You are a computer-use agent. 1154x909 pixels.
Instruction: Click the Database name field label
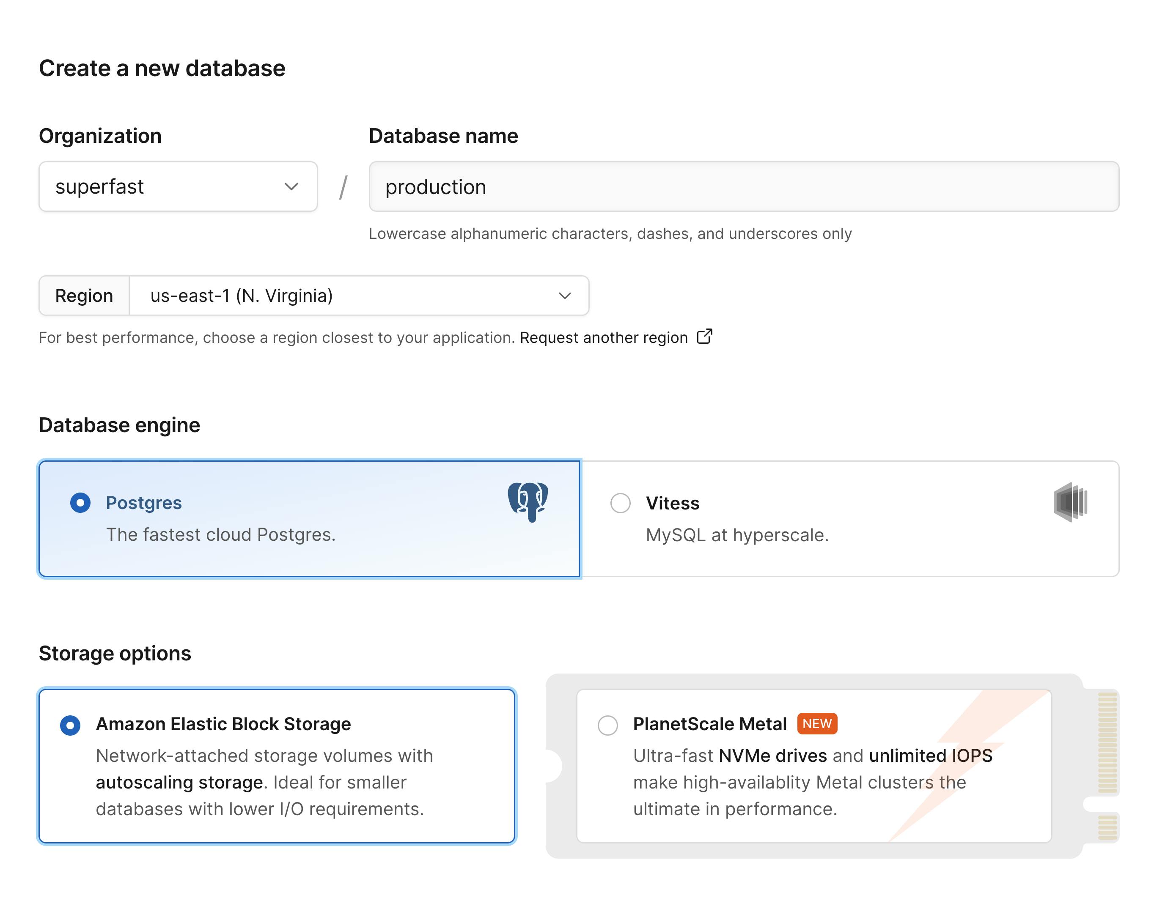click(x=443, y=136)
